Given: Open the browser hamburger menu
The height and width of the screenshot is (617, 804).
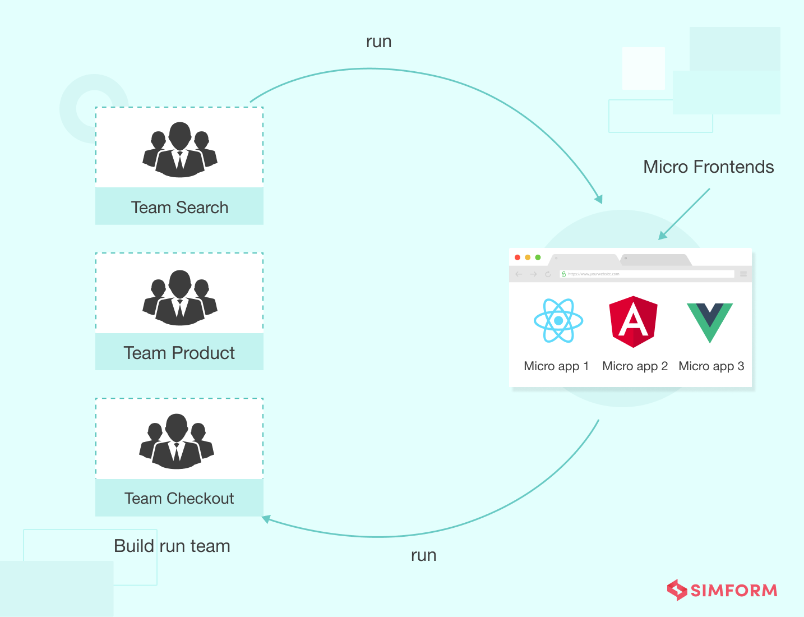Looking at the screenshot, I should [743, 274].
